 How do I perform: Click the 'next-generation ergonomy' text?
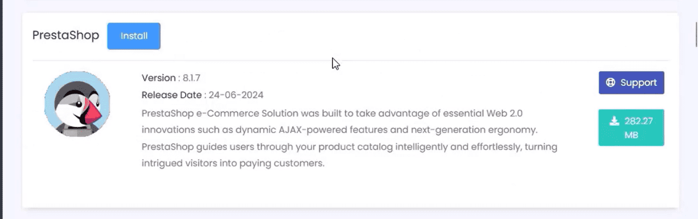tap(474, 130)
